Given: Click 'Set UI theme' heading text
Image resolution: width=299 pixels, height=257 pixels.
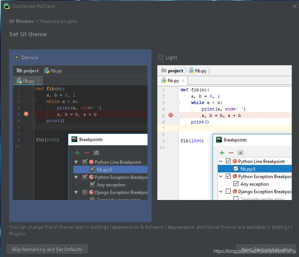Looking at the screenshot, I should pos(28,34).
